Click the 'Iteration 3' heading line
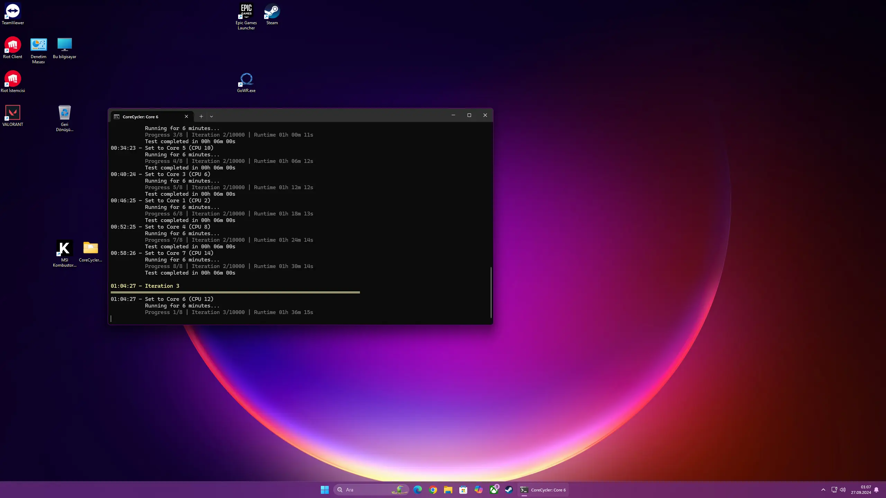 coord(145,286)
